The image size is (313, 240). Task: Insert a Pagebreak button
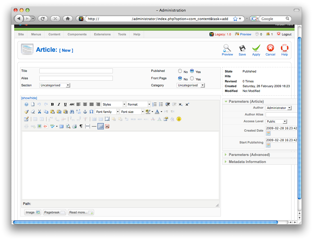54,212
